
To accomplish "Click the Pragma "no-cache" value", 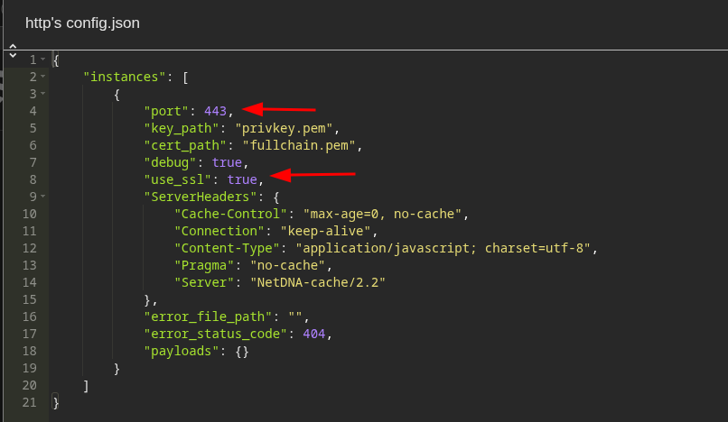I will point(287,266).
